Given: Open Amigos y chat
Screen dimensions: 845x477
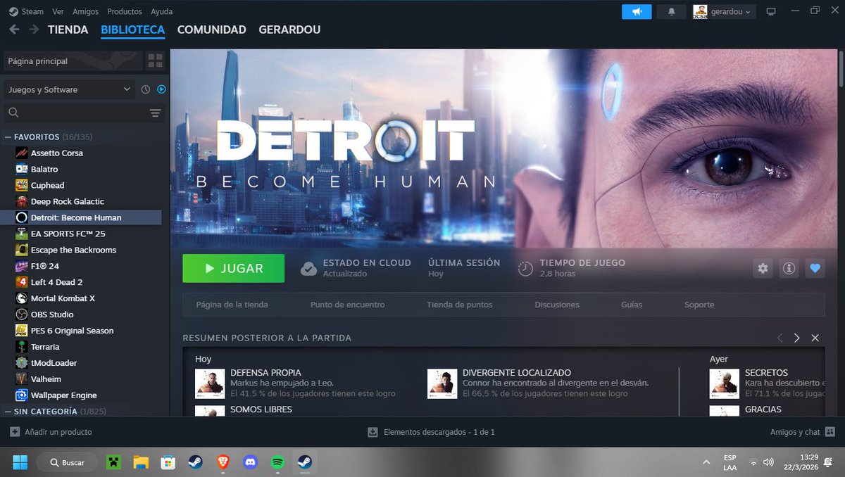Looking at the screenshot, I should click(802, 432).
